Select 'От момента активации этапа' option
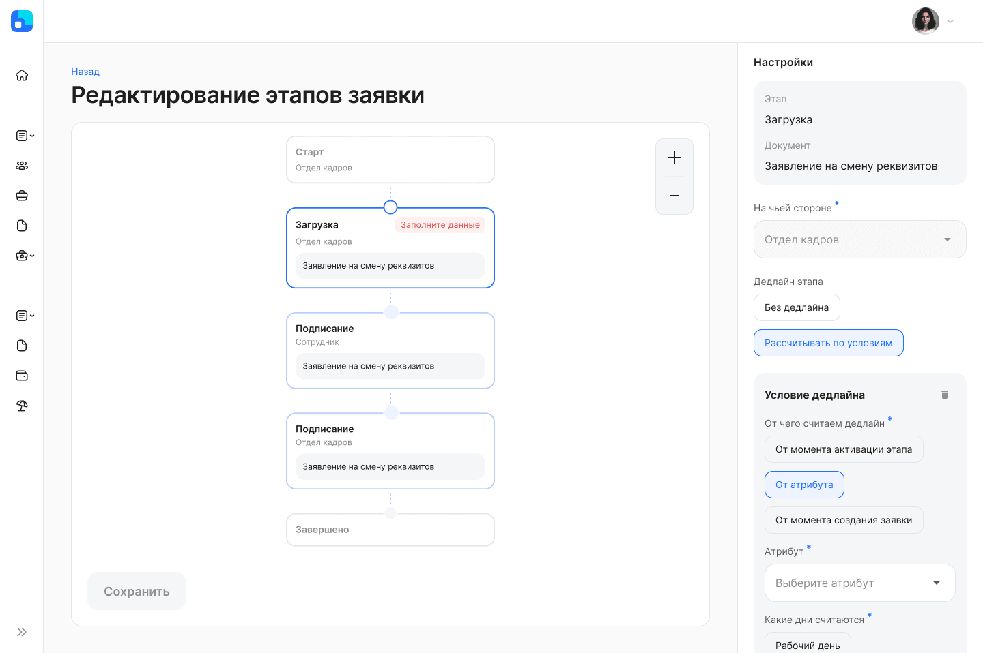Image resolution: width=983 pixels, height=653 pixels. click(x=844, y=449)
